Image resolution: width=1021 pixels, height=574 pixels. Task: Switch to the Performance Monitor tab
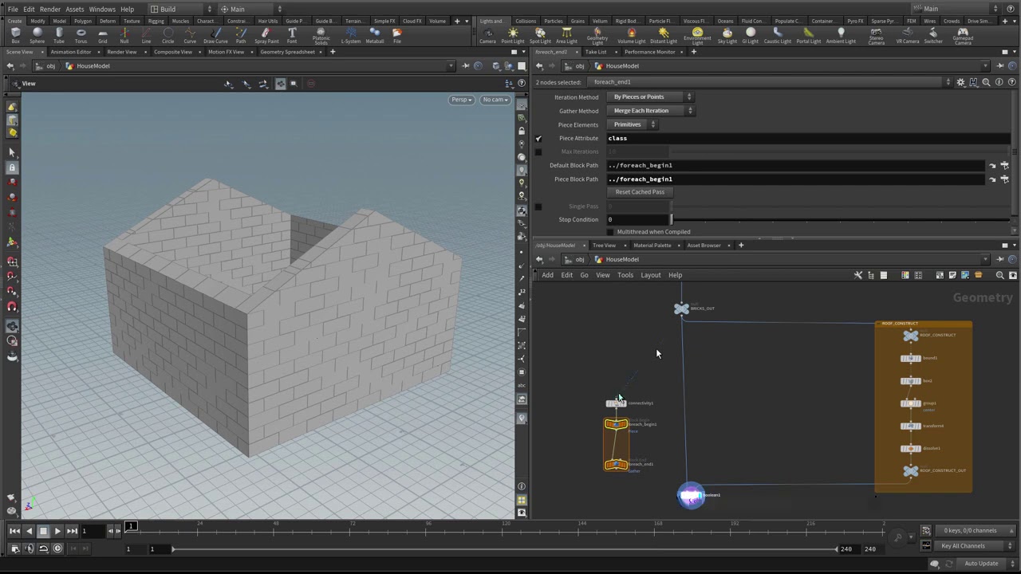click(x=649, y=52)
